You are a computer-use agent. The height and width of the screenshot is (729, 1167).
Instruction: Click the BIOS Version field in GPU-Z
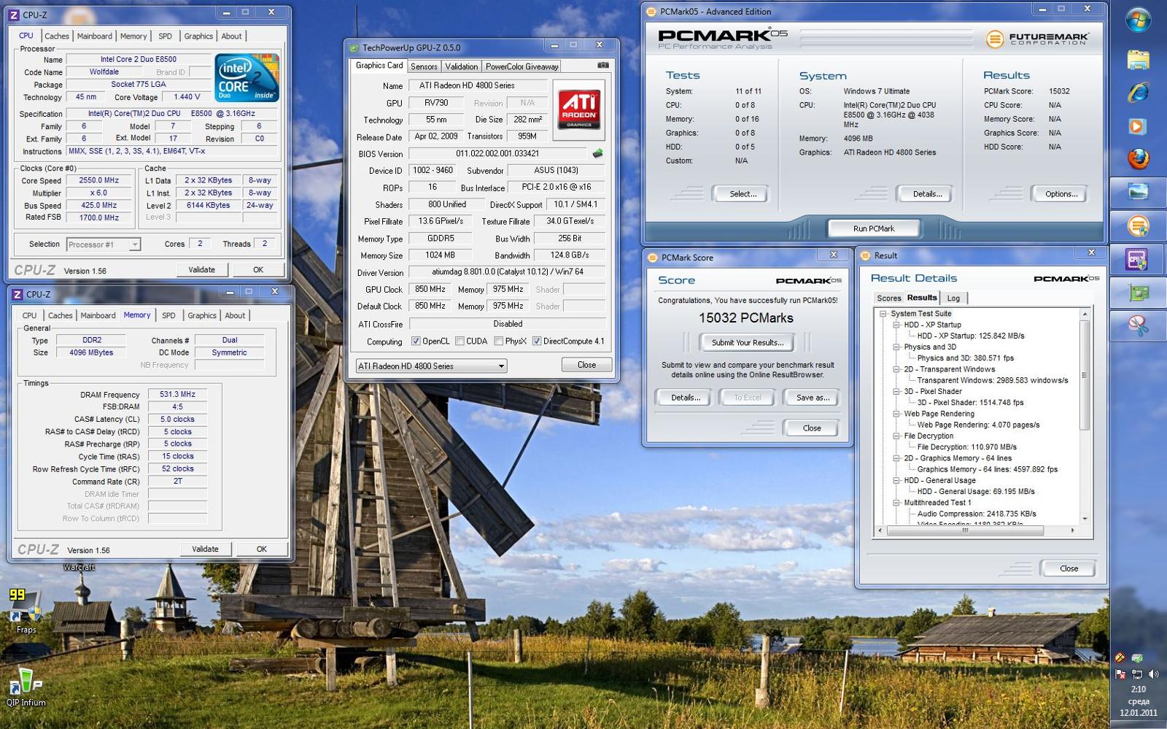[497, 154]
